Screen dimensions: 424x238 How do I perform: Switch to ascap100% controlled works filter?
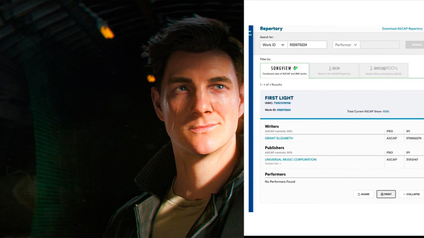pyautogui.click(x=383, y=71)
